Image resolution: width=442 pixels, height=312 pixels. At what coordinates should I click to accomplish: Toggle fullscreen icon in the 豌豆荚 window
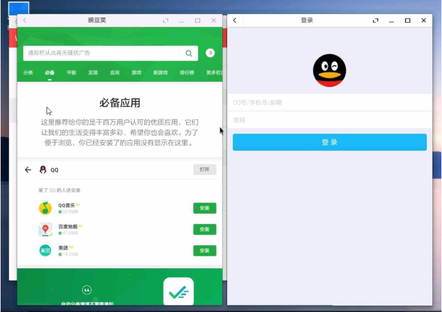(x=165, y=21)
